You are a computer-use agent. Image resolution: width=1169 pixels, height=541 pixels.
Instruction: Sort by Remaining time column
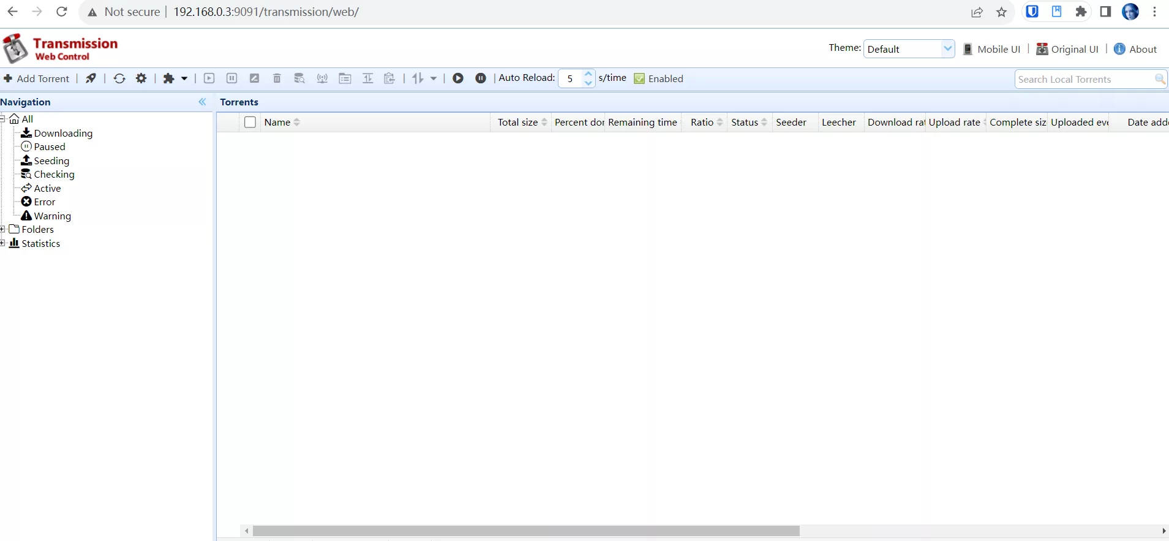click(x=643, y=122)
